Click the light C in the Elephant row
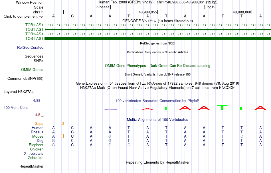 [x=129, y=145]
